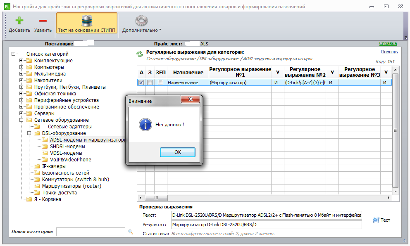
Task: Click the Тест icon next to the text field
Action: tap(376, 220)
